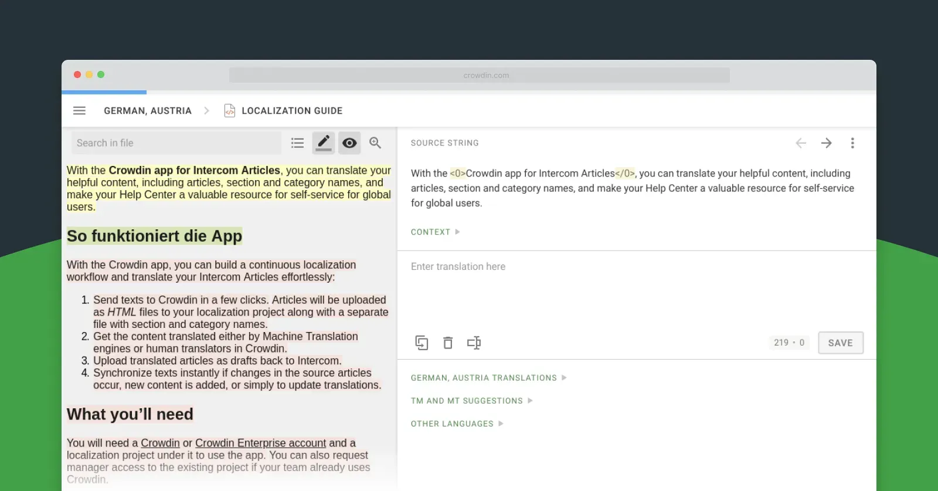Image resolution: width=938 pixels, height=491 pixels.
Task: Click the trash clear translation icon
Action: (448, 343)
